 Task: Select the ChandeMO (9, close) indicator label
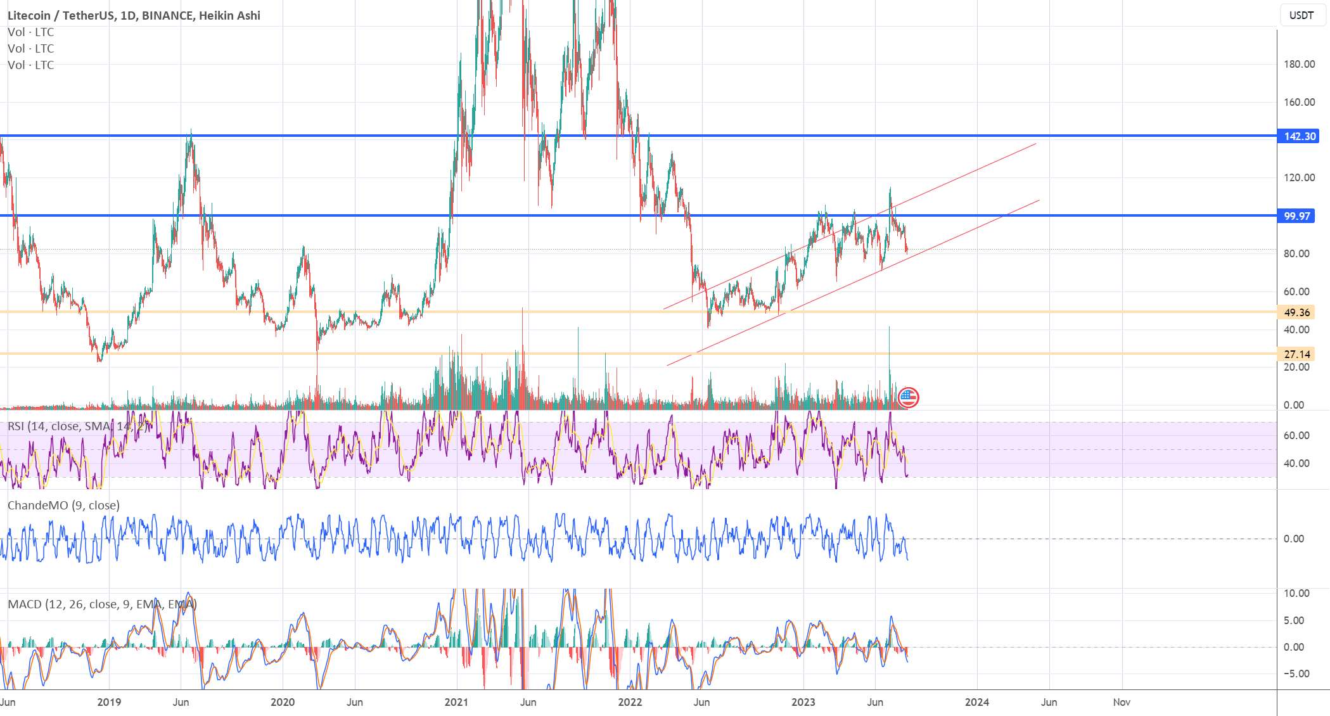click(x=63, y=506)
